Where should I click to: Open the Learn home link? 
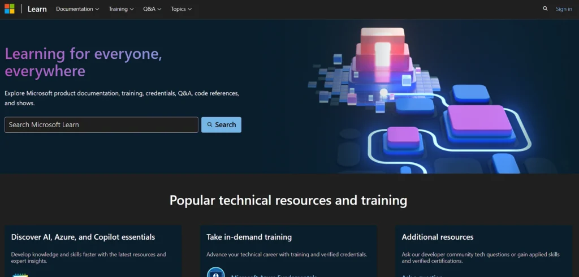point(37,9)
